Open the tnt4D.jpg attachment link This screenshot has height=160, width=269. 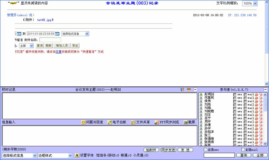click(45, 20)
